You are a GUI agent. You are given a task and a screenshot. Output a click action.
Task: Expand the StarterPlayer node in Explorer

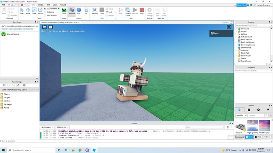(236, 56)
